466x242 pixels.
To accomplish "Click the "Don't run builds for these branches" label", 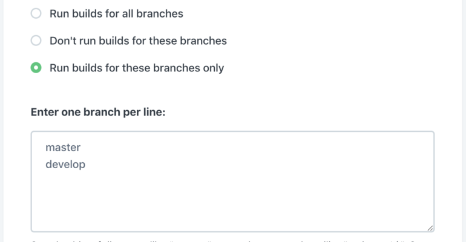I will tap(138, 41).
